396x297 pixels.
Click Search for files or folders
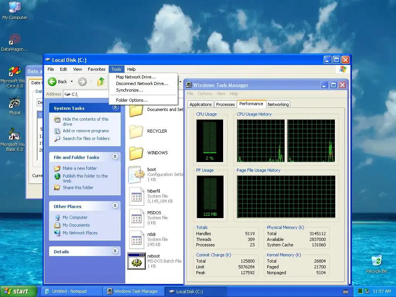(86, 138)
